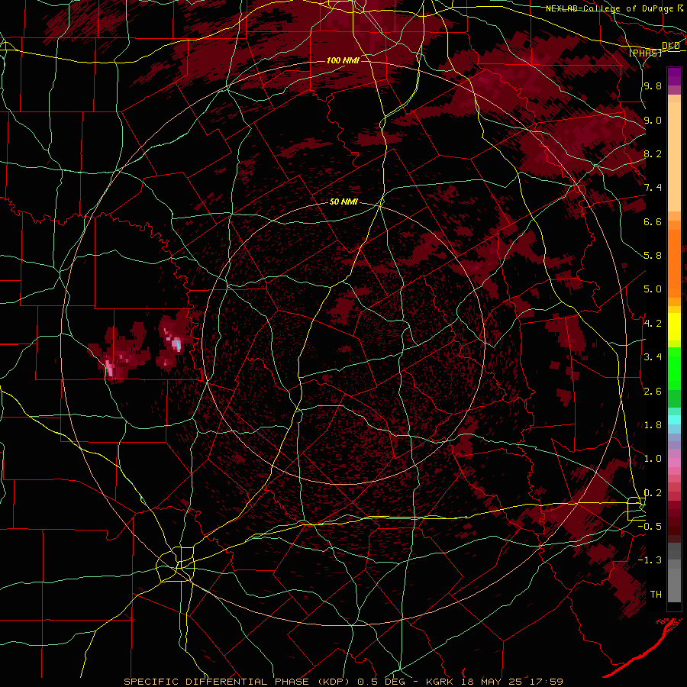Click the yellow highway loop at the city
687x687 pixels.
pos(176,564)
